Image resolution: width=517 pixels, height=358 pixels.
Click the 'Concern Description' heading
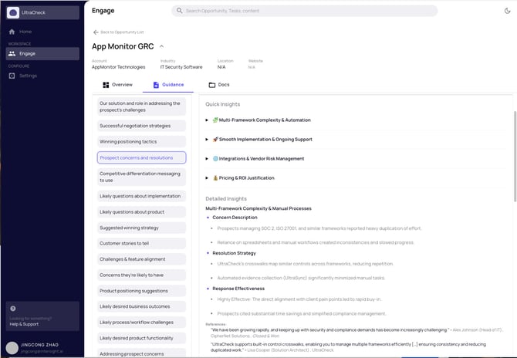(x=235, y=218)
